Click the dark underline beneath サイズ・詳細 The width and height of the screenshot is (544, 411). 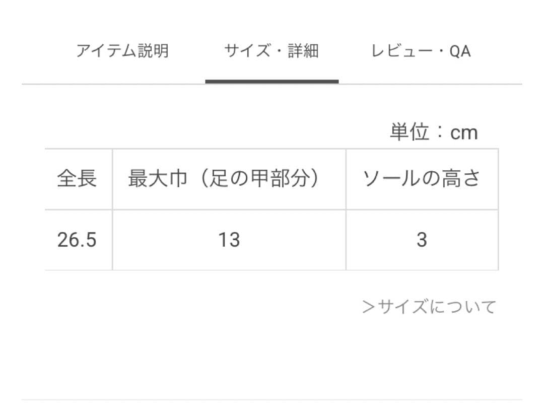(271, 81)
